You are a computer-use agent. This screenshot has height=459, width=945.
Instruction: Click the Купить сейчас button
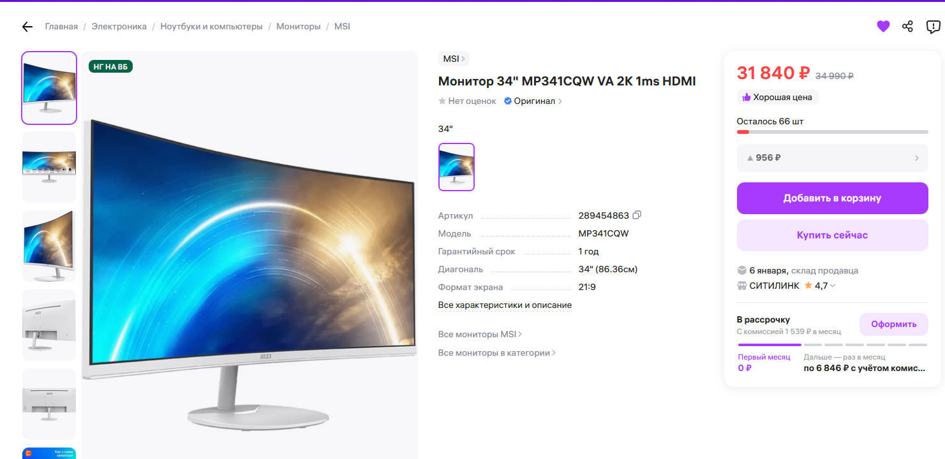coord(832,235)
